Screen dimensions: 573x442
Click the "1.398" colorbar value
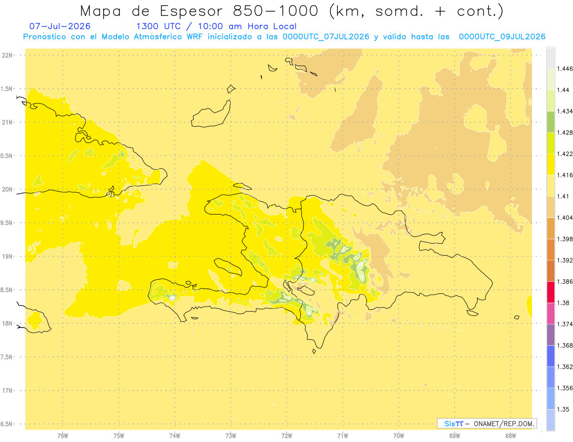coord(564,239)
